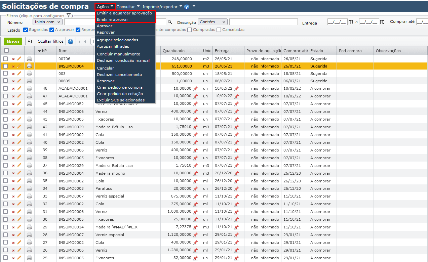Uncheck the Sugeridas state filter

coord(26,30)
